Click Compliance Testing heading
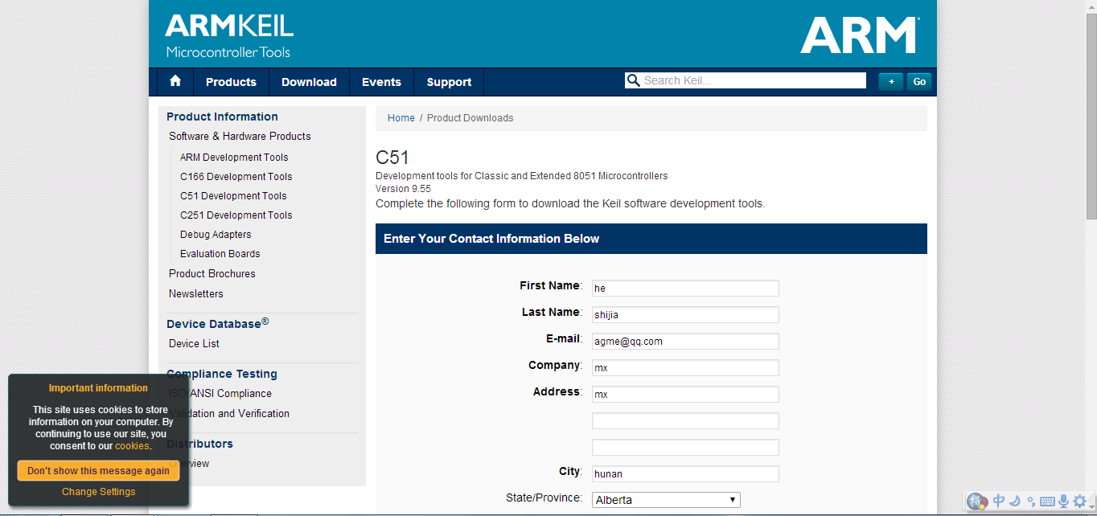The height and width of the screenshot is (516, 1097). pyautogui.click(x=222, y=374)
